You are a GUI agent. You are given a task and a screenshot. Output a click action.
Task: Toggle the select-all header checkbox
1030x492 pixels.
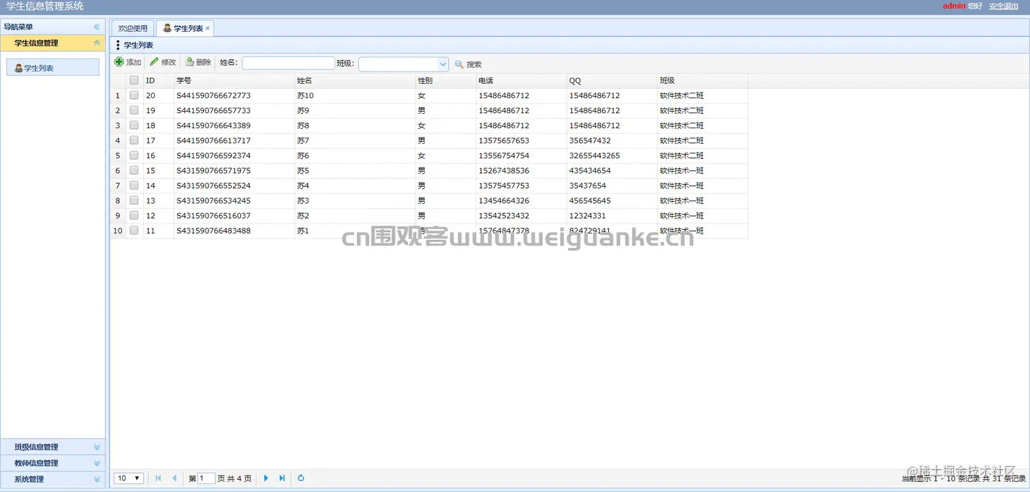134,80
